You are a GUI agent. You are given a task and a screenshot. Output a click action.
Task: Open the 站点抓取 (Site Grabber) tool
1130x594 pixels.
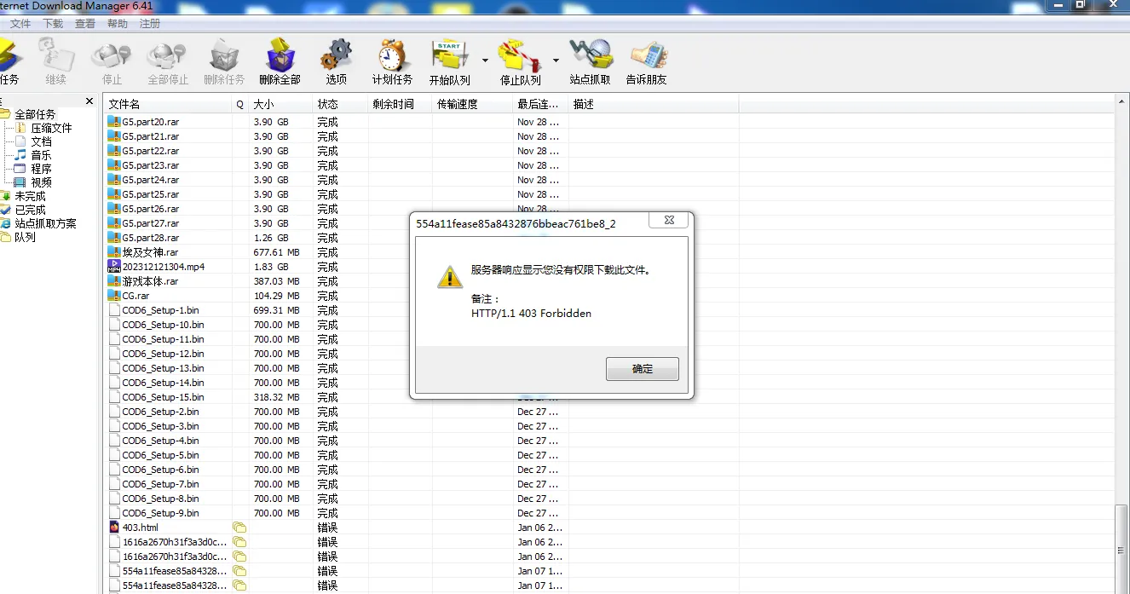[591, 60]
